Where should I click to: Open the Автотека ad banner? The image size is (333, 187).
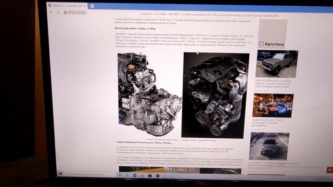[x=273, y=34]
